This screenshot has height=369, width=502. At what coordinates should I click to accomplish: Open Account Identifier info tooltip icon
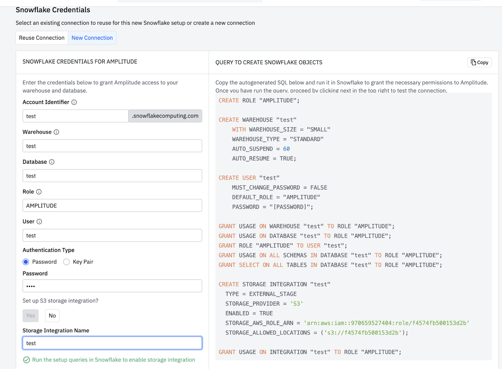click(x=74, y=102)
